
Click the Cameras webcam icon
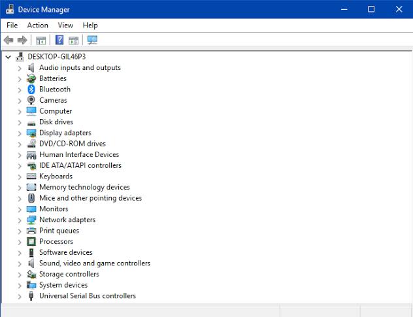tap(31, 101)
